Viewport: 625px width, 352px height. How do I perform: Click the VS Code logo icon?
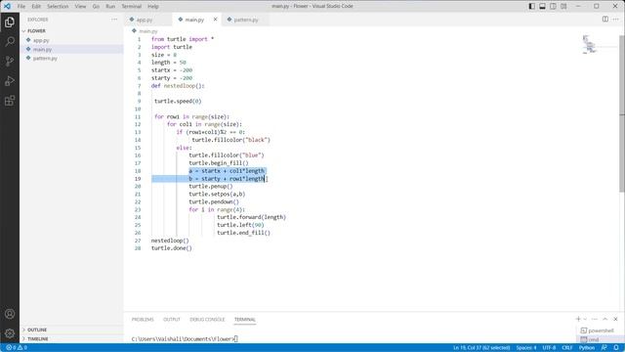[7, 6]
